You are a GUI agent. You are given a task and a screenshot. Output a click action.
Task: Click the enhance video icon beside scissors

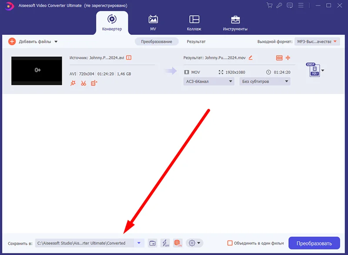(x=94, y=83)
